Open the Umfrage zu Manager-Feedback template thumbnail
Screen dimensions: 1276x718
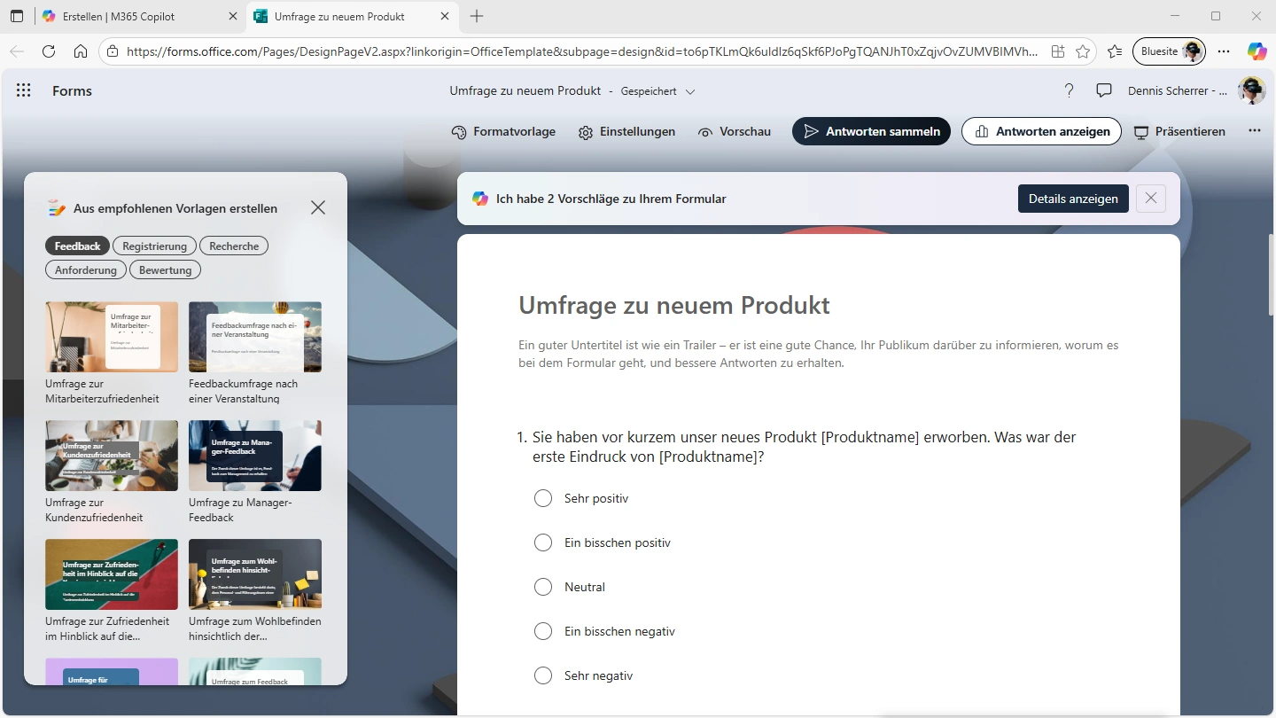[255, 456]
